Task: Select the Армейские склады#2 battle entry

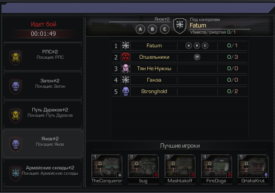Action: tap(43, 173)
